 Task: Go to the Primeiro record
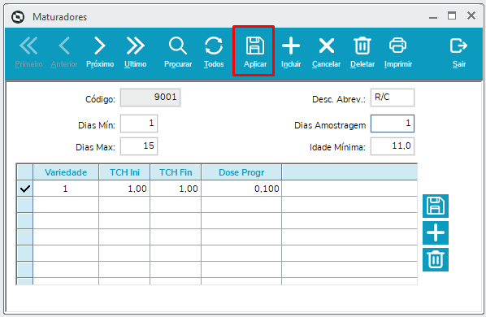pyautogui.click(x=28, y=52)
